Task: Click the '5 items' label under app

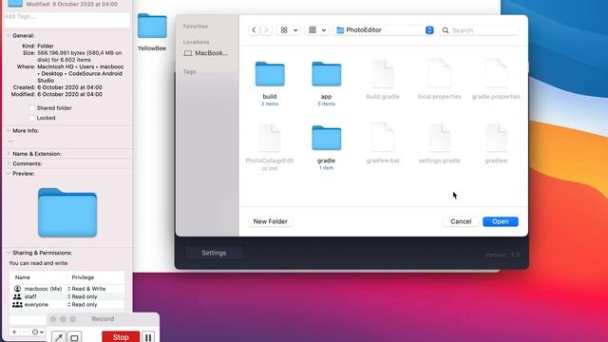Action: 326,104
